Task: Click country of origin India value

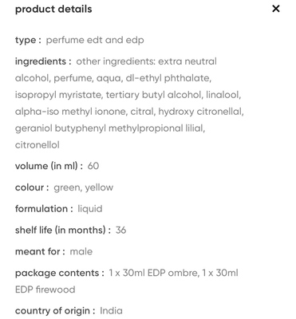Action: pos(111,311)
